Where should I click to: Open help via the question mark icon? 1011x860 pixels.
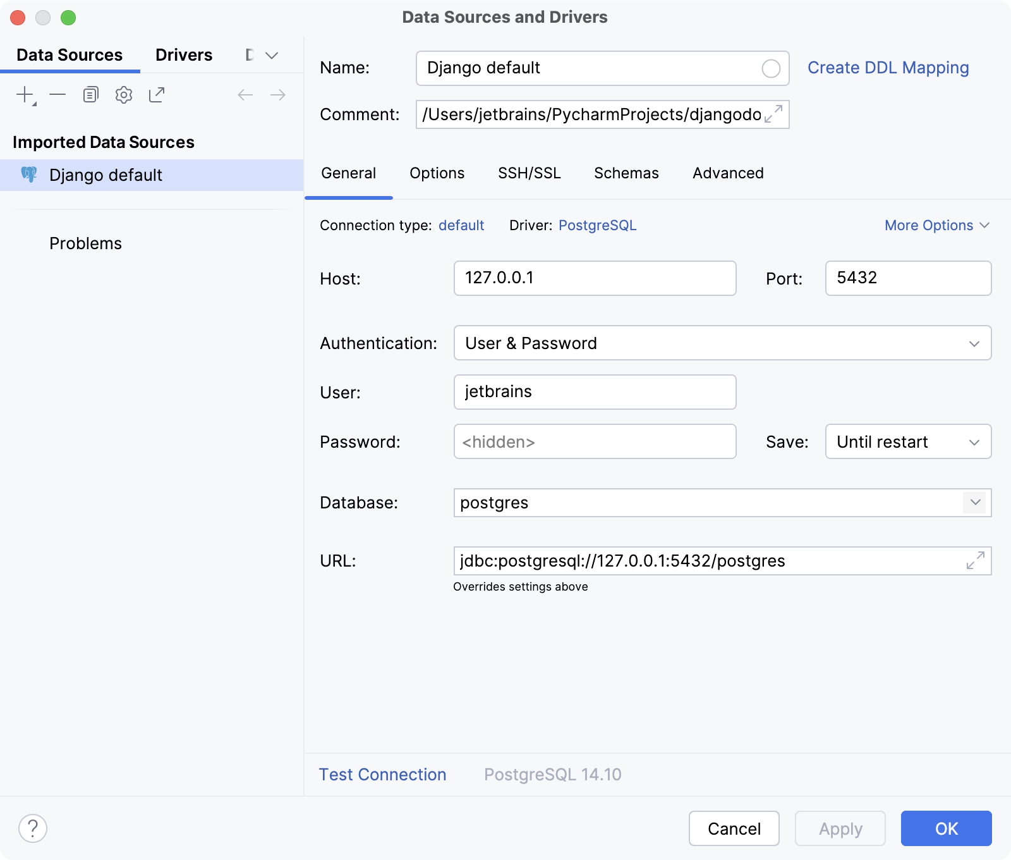tap(33, 827)
